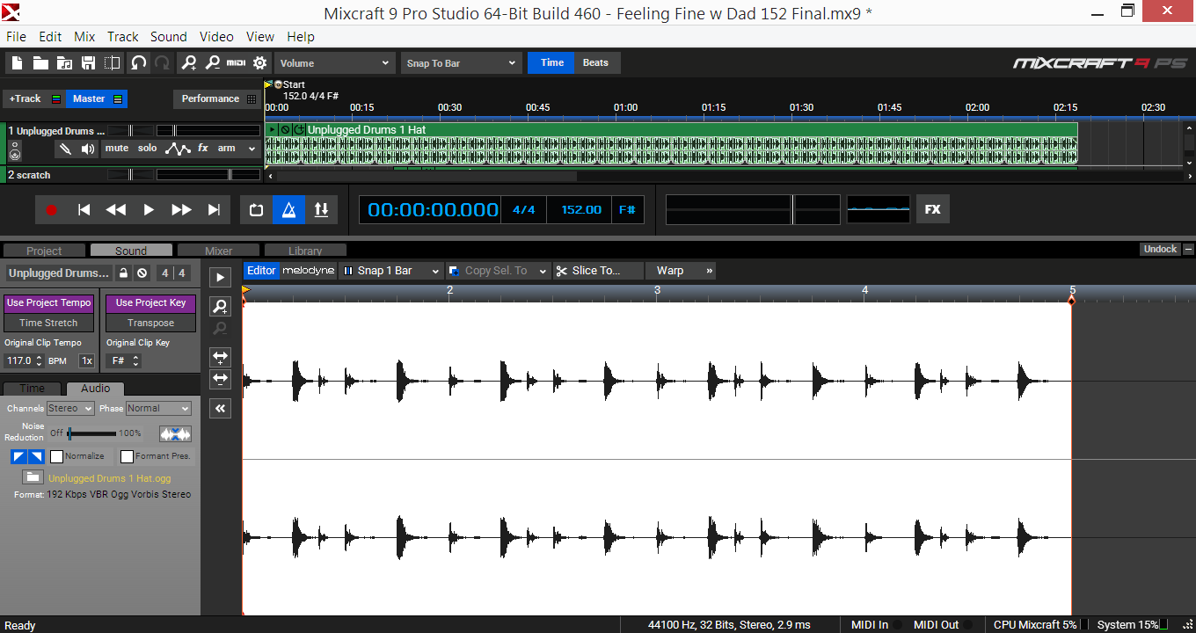1196x633 pixels.
Task: Open the Channels Stereo dropdown
Action: click(70, 409)
